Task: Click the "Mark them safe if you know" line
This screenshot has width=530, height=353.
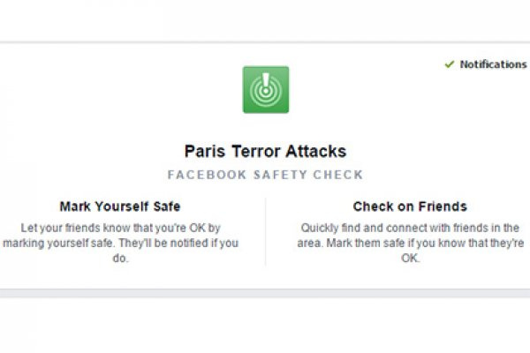Action: [410, 243]
